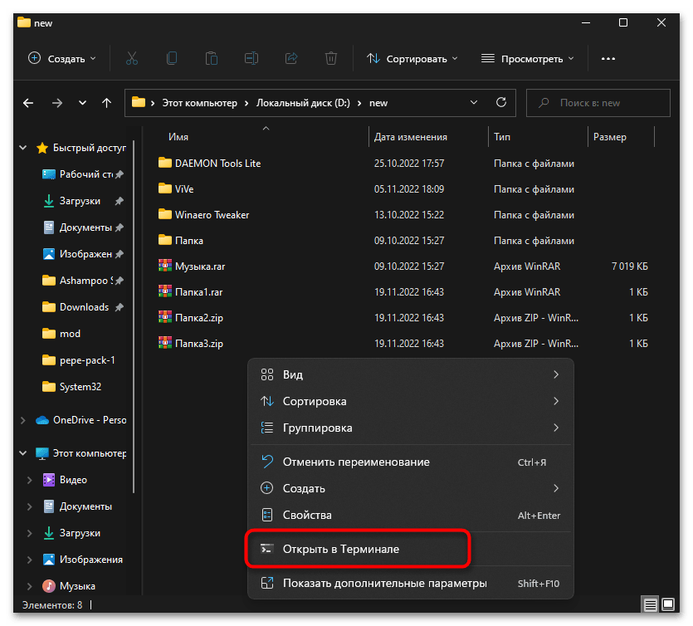Go up one folder level
Image resolution: width=693 pixels, height=626 pixels.
[x=106, y=103]
